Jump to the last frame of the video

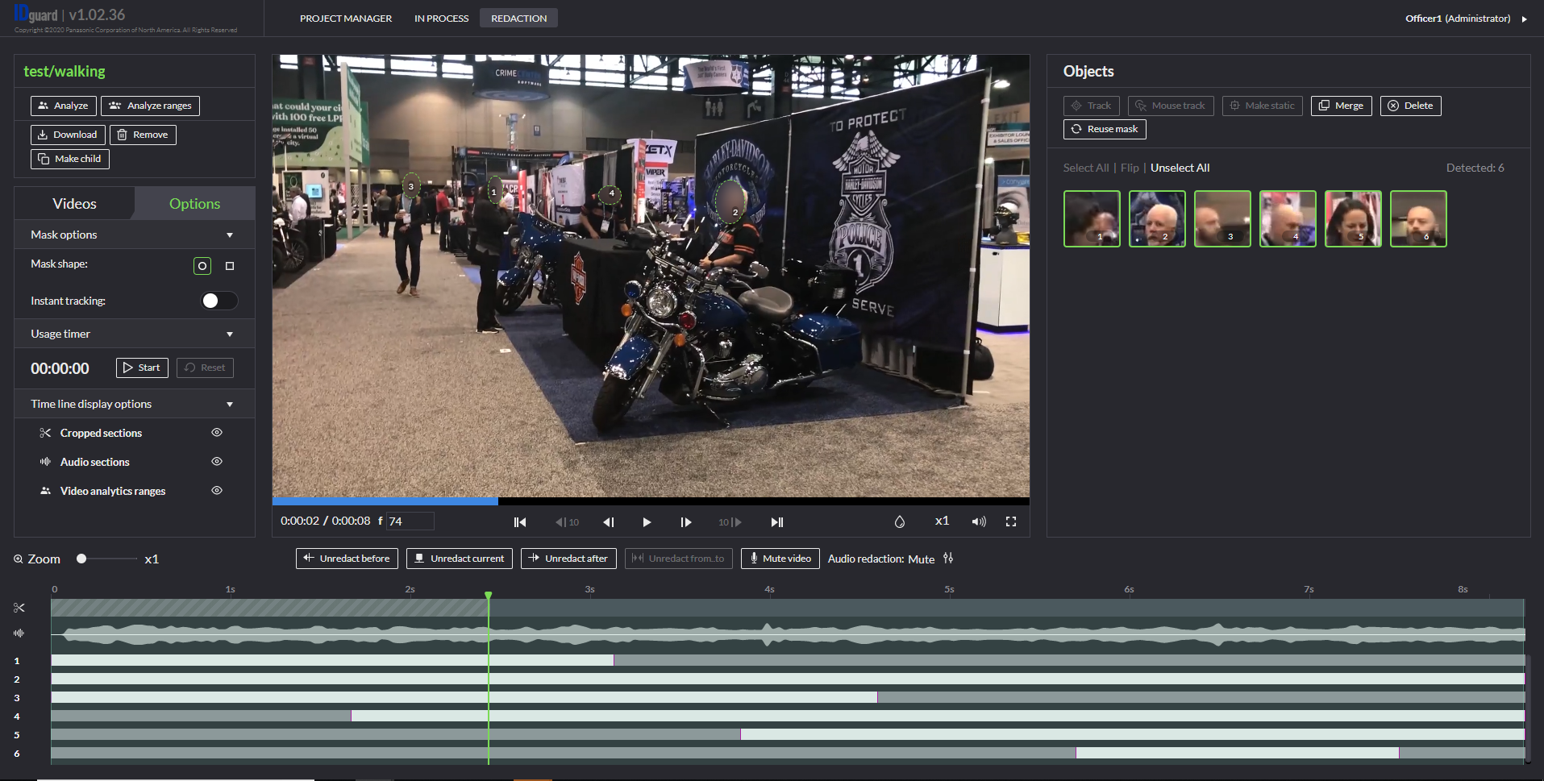pyautogui.click(x=776, y=521)
